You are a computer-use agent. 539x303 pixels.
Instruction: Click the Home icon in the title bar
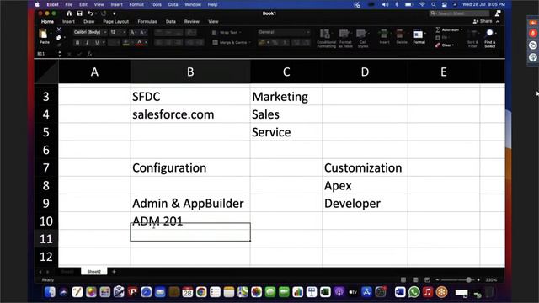(69, 13)
